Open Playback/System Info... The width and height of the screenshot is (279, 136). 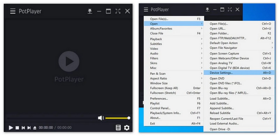pyautogui.click(x=174, y=113)
